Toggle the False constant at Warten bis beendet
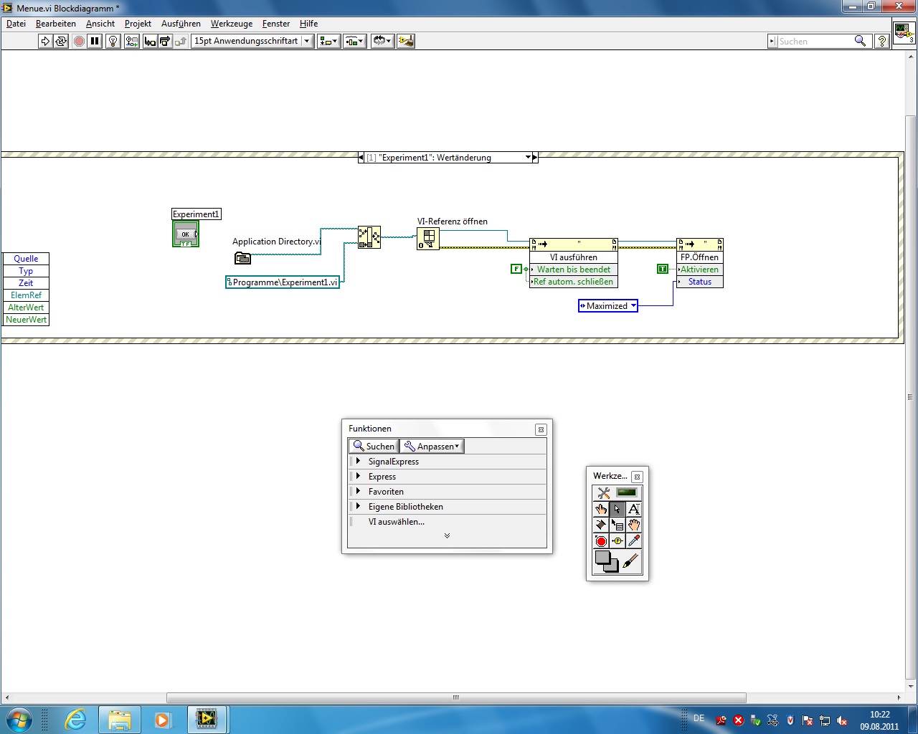The height and width of the screenshot is (734, 918). (x=516, y=269)
